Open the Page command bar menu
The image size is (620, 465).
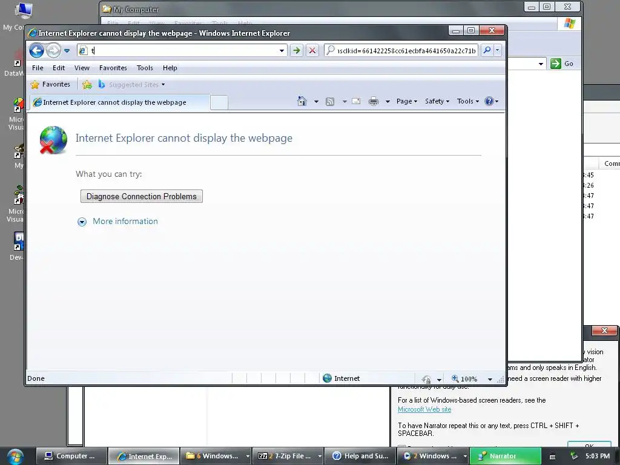click(x=407, y=101)
